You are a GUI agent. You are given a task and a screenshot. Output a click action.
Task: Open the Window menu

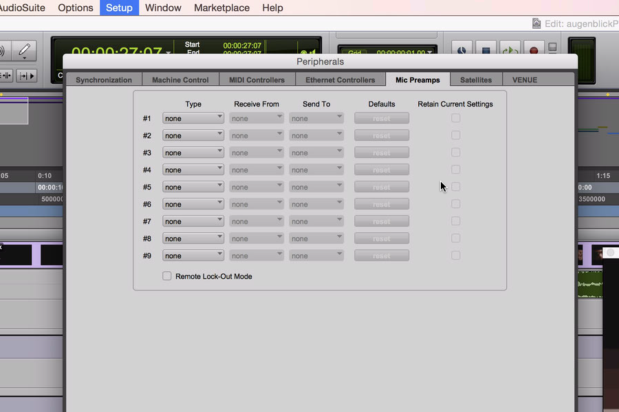pyautogui.click(x=163, y=8)
